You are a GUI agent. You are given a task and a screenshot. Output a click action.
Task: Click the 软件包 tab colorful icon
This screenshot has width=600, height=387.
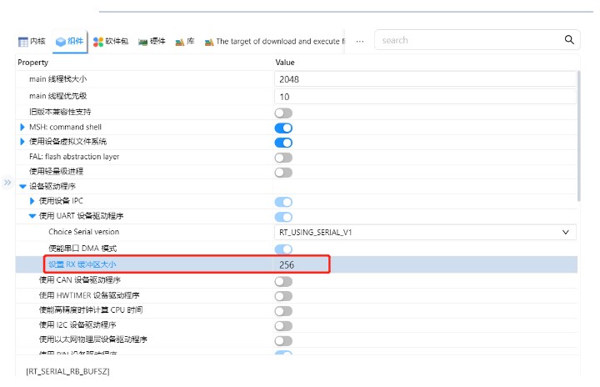coord(98,42)
